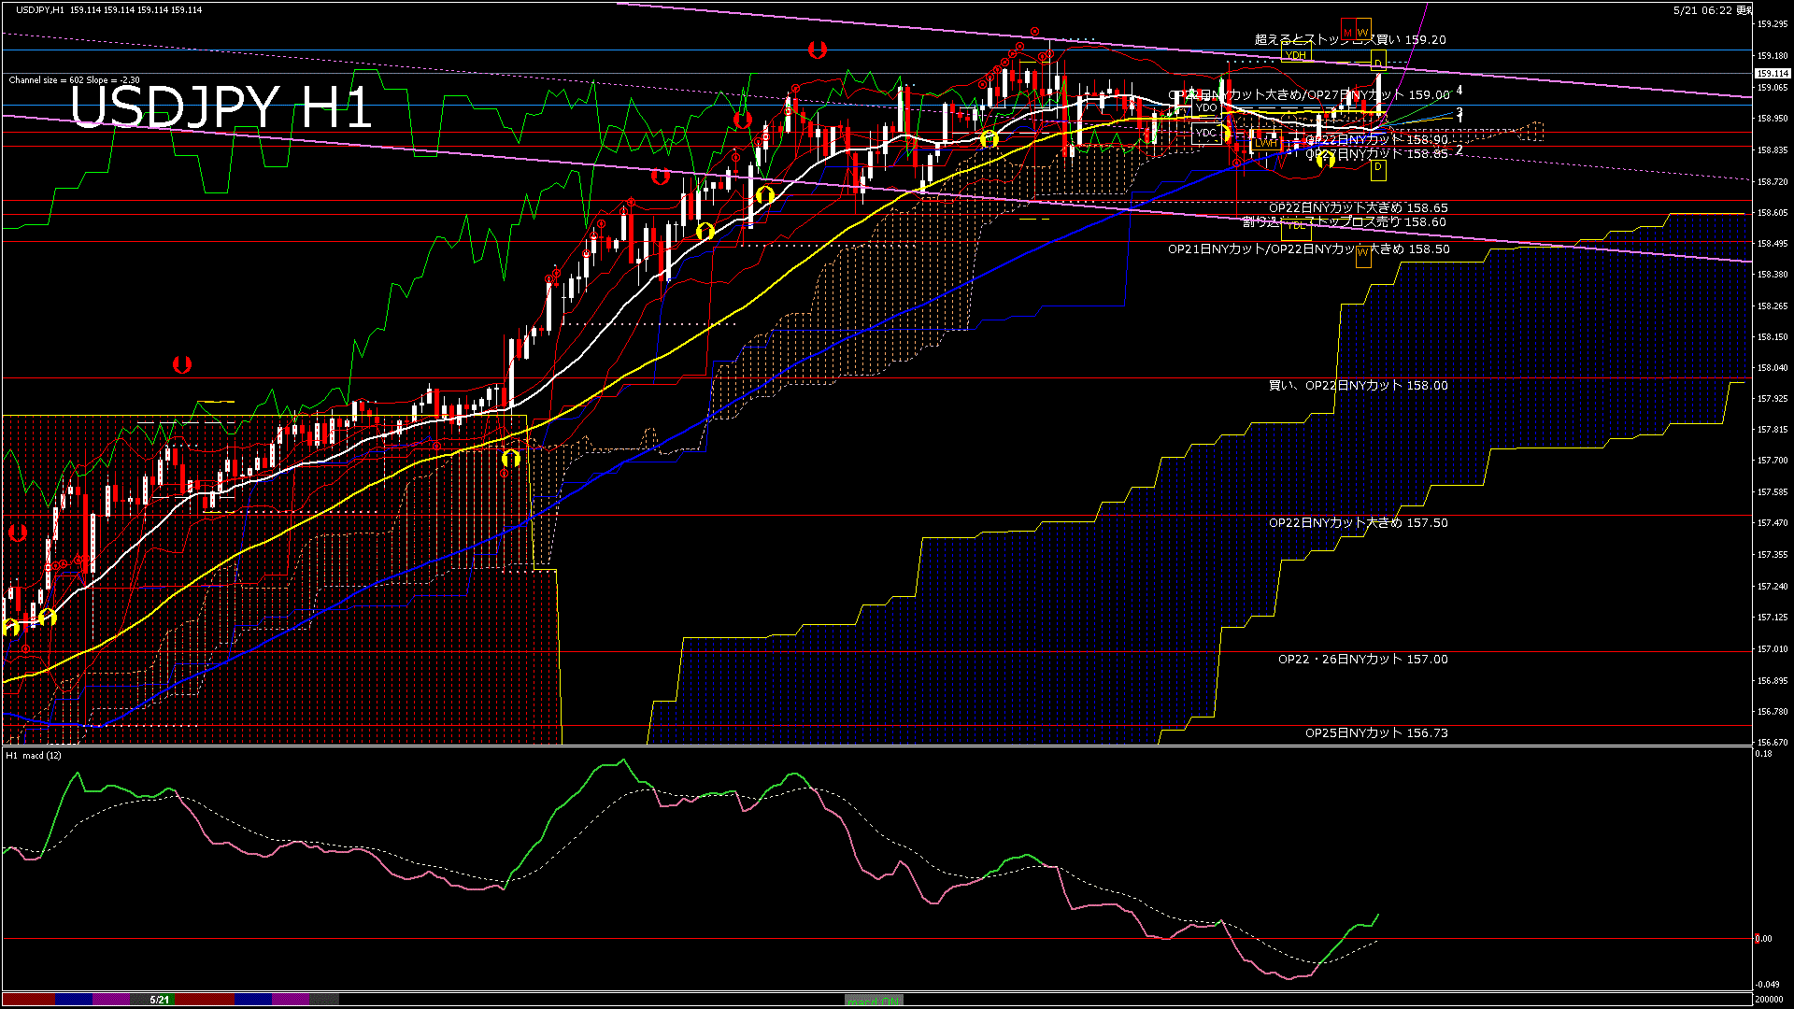Click the Channel size = 602 Slope text

(x=75, y=80)
